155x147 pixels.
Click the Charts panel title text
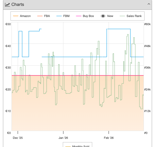point(18,5)
